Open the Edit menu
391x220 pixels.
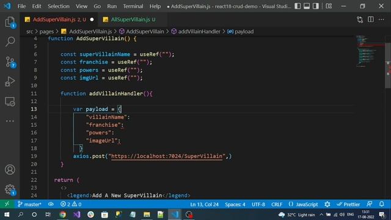[x=37, y=6]
